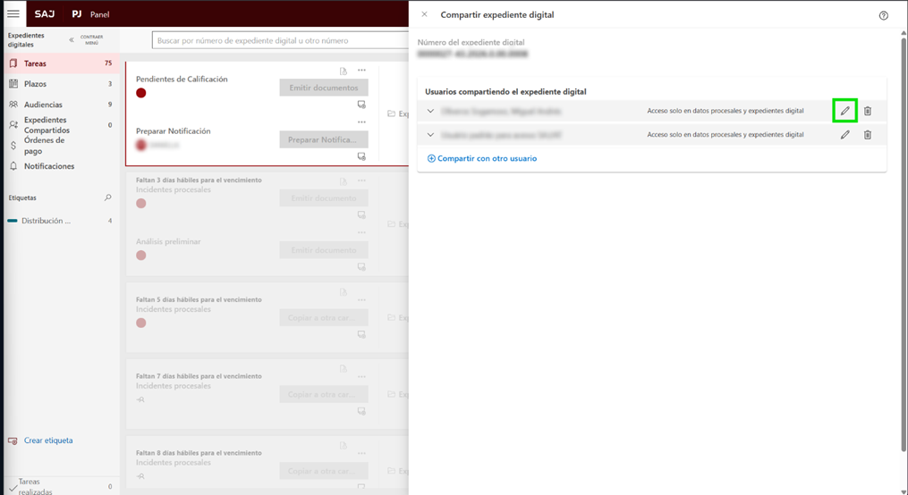Click the edit pencil for the first shared user
908x495 pixels.
tap(844, 111)
